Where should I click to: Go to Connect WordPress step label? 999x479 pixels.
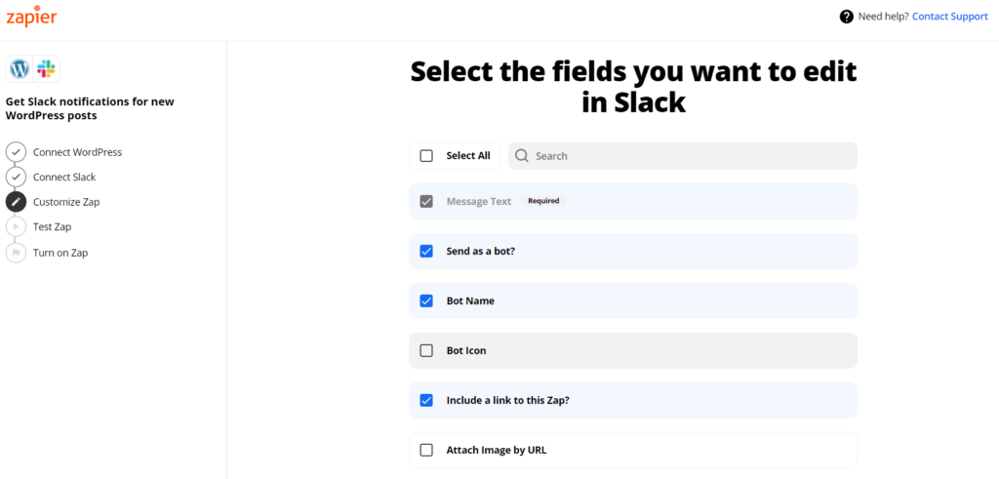coord(78,152)
